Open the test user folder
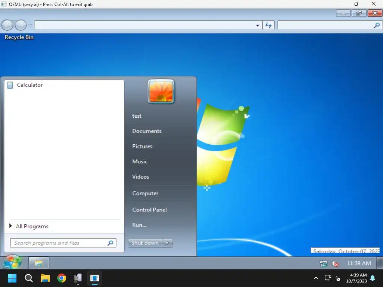The image size is (383, 287). coord(137,116)
